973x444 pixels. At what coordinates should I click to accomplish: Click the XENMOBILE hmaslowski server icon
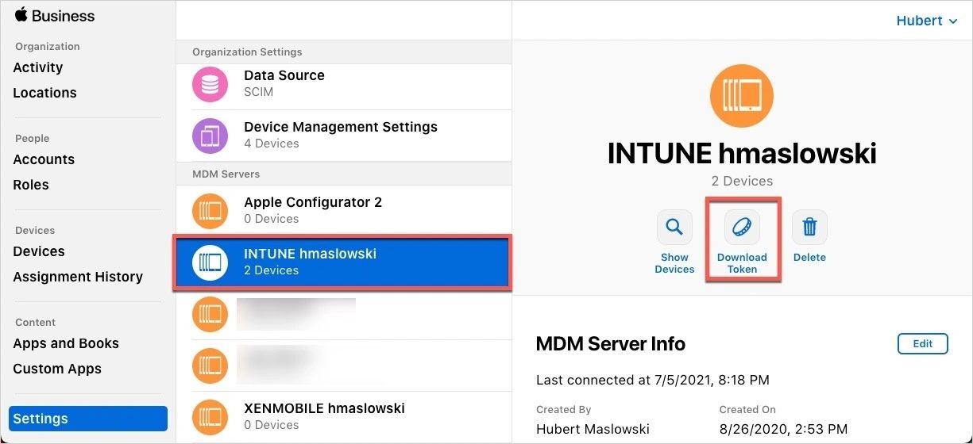[x=210, y=416]
